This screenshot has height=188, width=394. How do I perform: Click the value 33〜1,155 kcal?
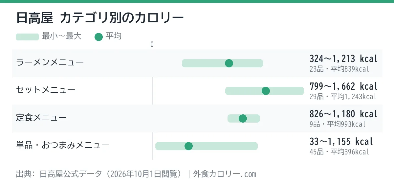(x=341, y=142)
